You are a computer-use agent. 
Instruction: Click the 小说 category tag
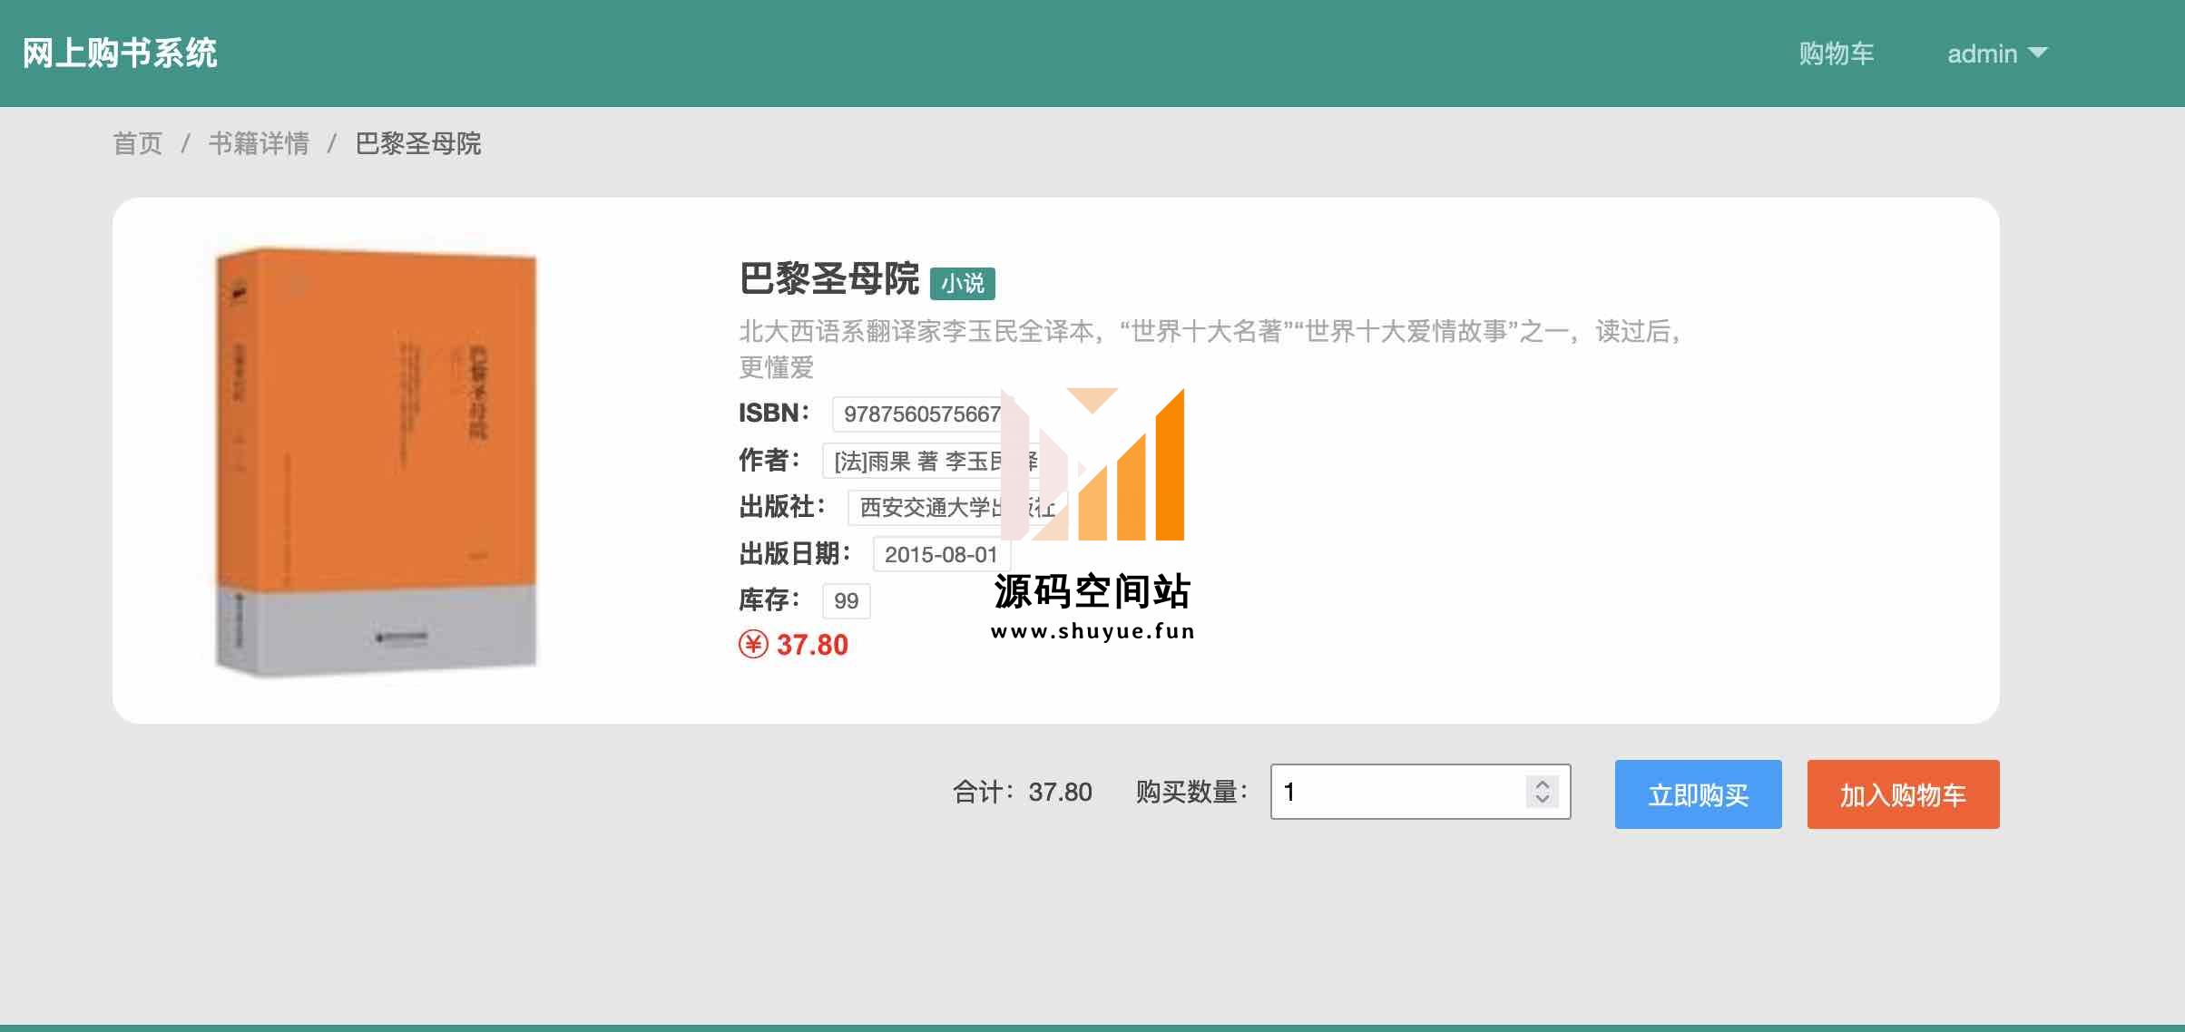click(963, 283)
